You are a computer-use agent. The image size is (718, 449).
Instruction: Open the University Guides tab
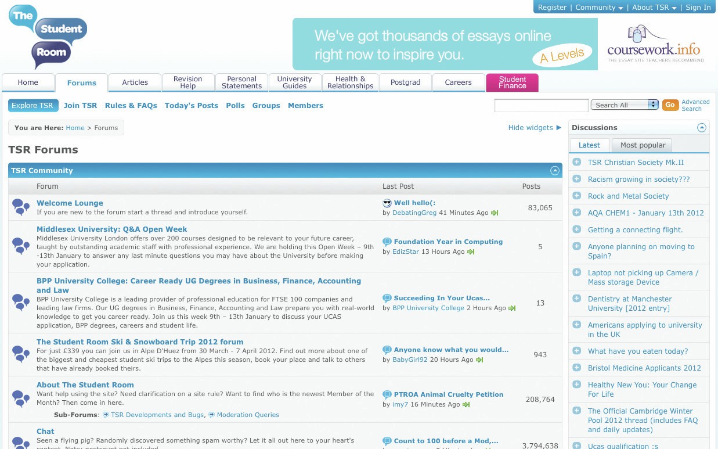click(x=294, y=82)
